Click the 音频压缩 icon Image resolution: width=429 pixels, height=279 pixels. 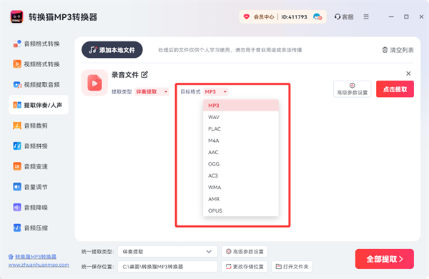point(17,228)
